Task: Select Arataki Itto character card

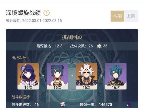Action: [87, 76]
